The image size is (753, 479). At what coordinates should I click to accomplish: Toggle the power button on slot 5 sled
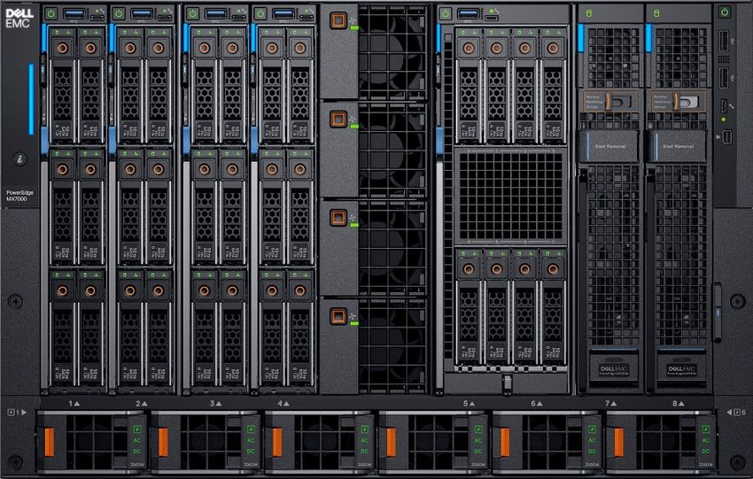click(446, 13)
